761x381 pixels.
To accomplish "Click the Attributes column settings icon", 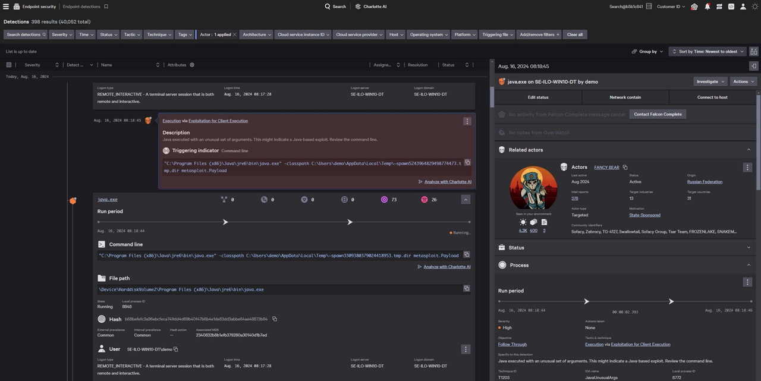I will tap(191, 65).
